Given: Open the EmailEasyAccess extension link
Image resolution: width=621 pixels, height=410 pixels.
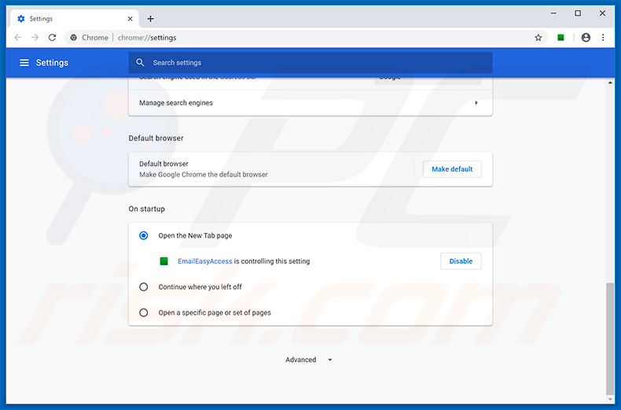Looking at the screenshot, I should (204, 261).
